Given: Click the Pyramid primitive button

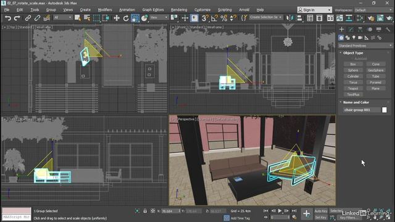Looking at the screenshot, I should click(x=376, y=82).
